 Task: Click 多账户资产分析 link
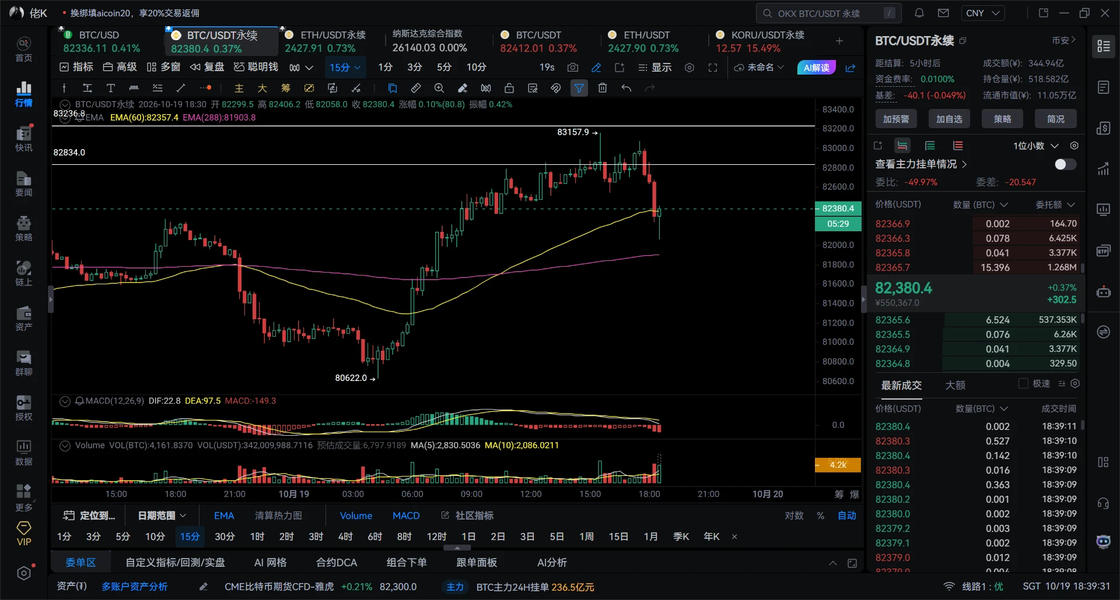[x=135, y=587]
